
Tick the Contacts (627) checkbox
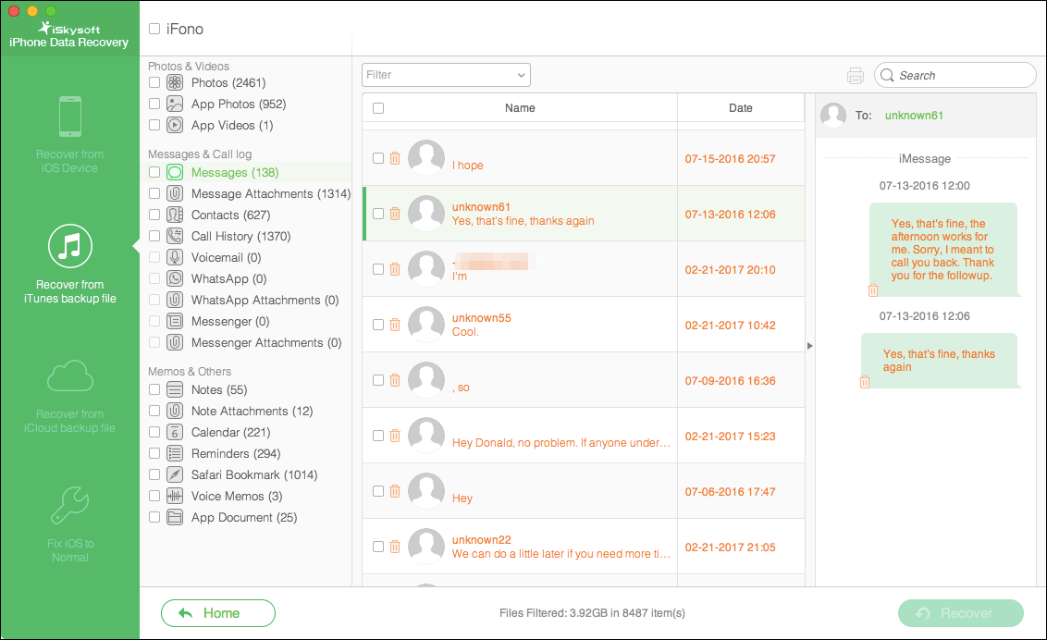pyautogui.click(x=154, y=215)
